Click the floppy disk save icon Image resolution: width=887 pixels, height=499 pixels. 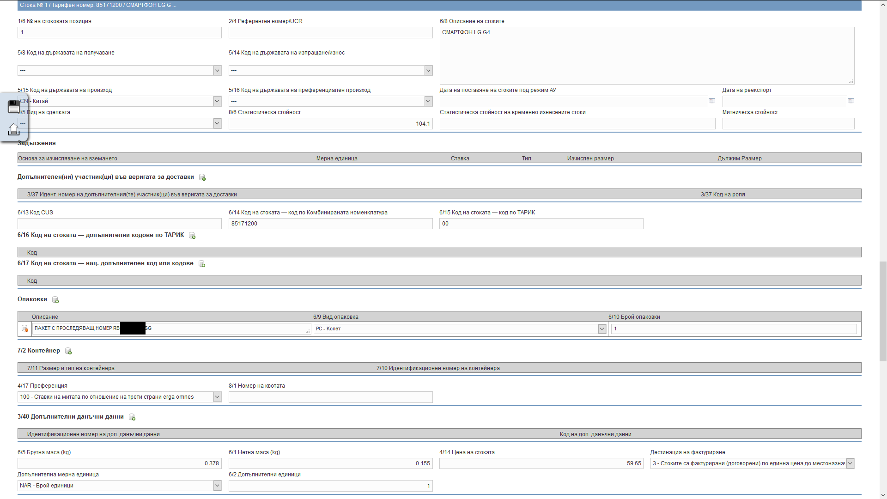(x=14, y=107)
